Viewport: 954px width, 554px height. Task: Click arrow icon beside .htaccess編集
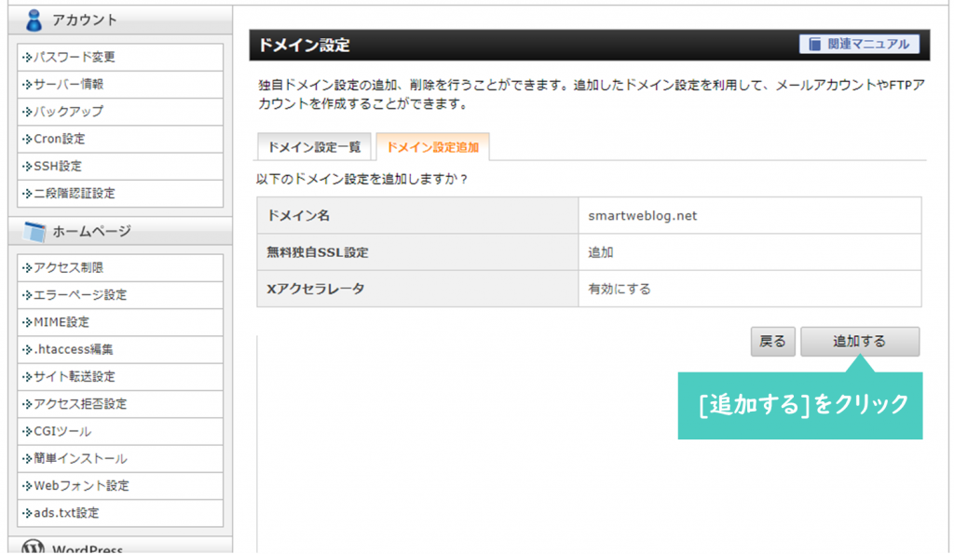pyautogui.click(x=27, y=350)
